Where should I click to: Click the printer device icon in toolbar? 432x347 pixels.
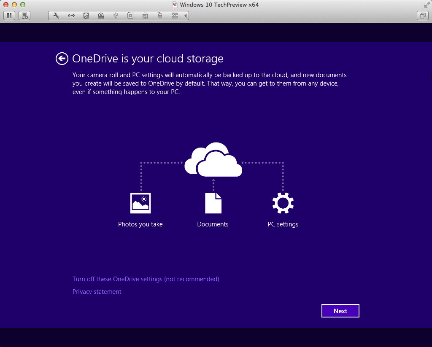(x=145, y=16)
